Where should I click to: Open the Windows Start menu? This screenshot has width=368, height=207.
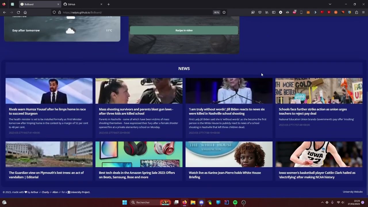(x=124, y=202)
